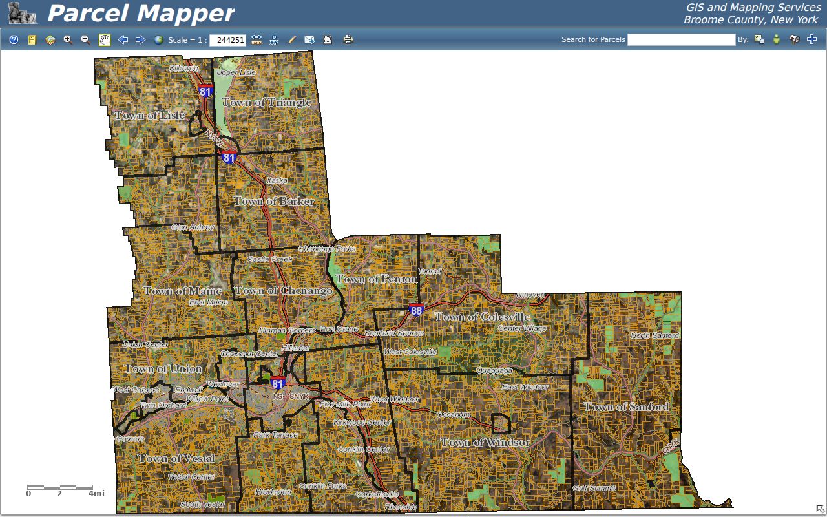This screenshot has width=827, height=517.
Task: Click the Town of Lisle map label
Action: pyautogui.click(x=149, y=115)
